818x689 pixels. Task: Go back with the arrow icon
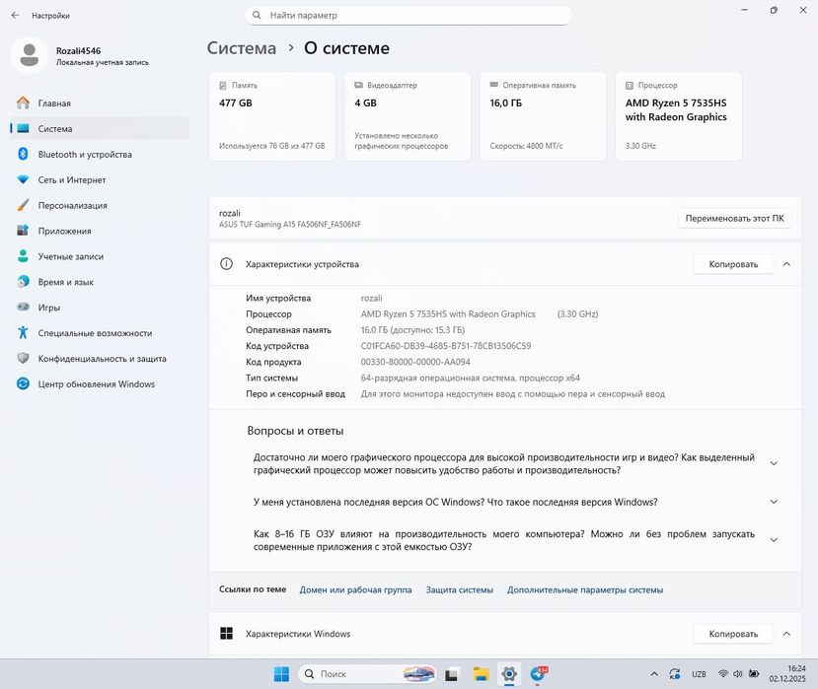pos(15,15)
